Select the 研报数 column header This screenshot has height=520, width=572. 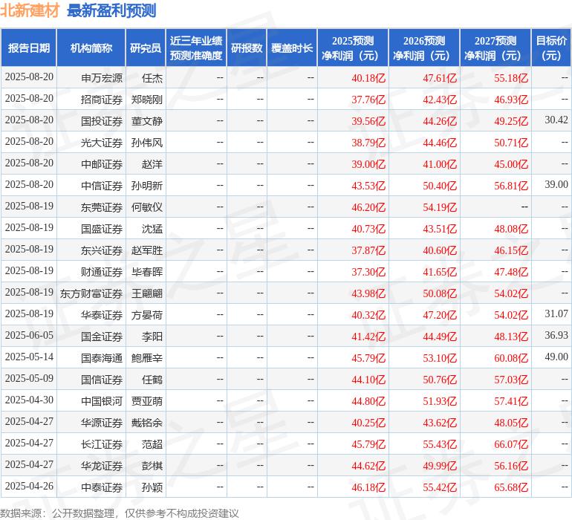[x=247, y=48]
